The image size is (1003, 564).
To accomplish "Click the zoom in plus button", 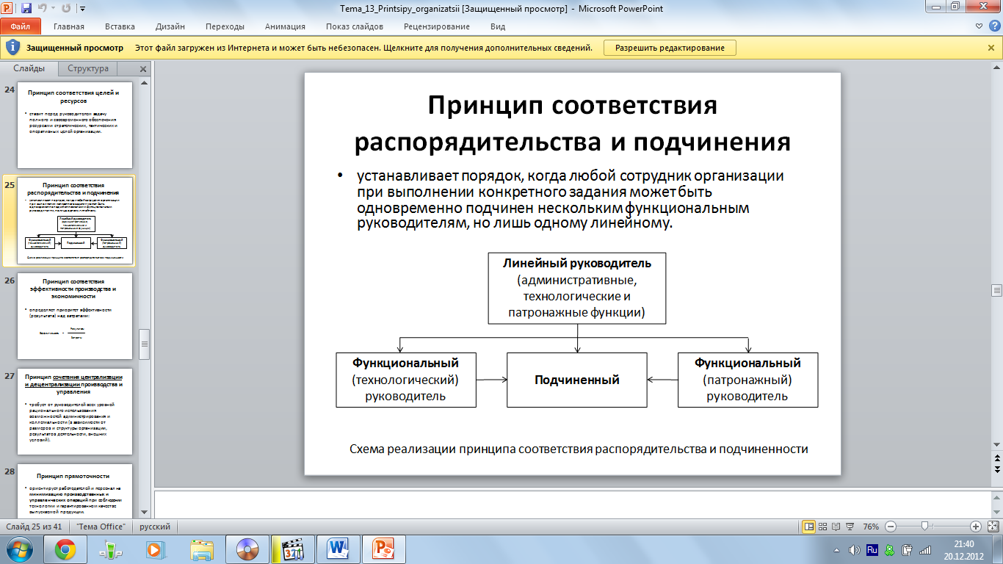I will [x=976, y=527].
